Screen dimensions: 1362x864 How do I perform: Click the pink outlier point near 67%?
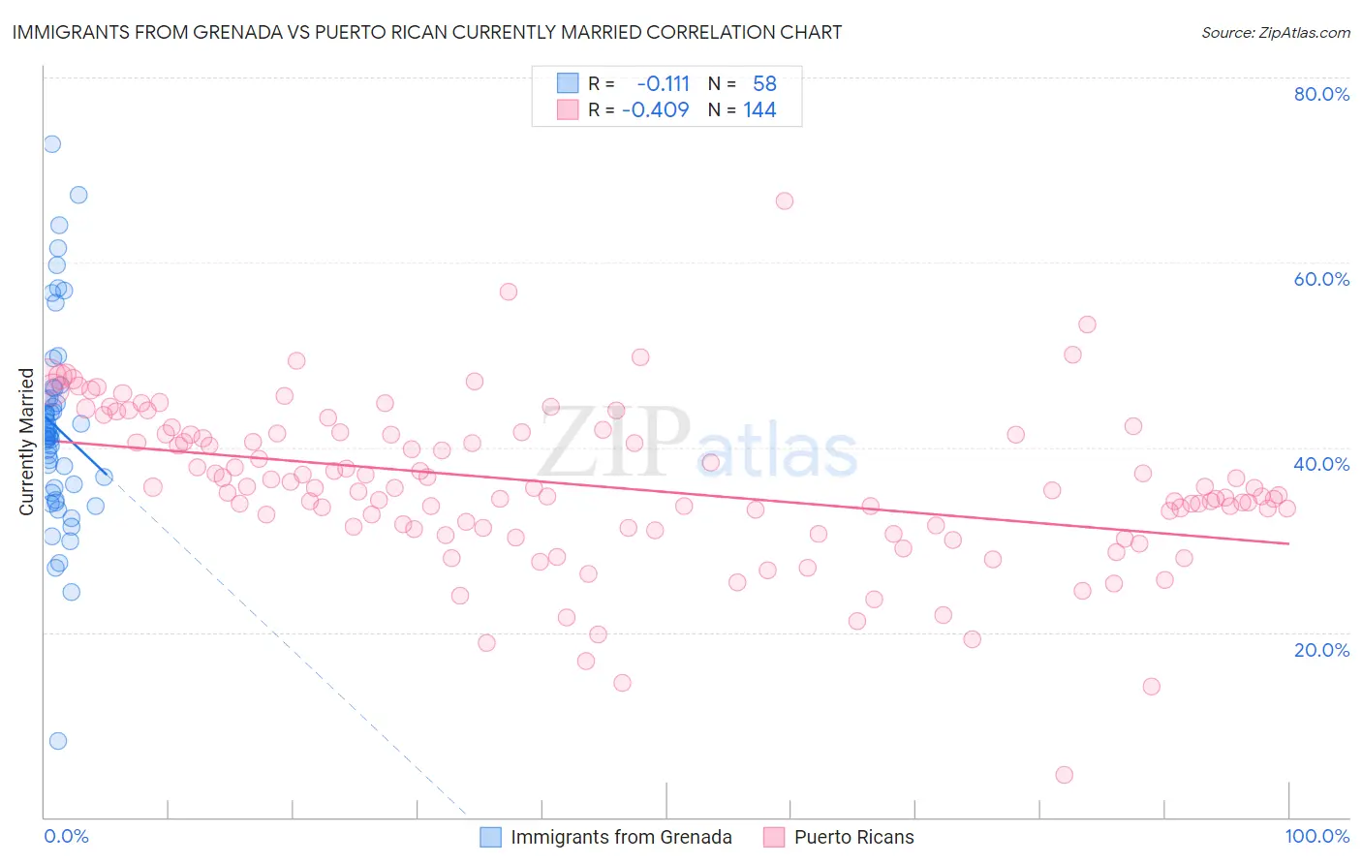(x=785, y=201)
